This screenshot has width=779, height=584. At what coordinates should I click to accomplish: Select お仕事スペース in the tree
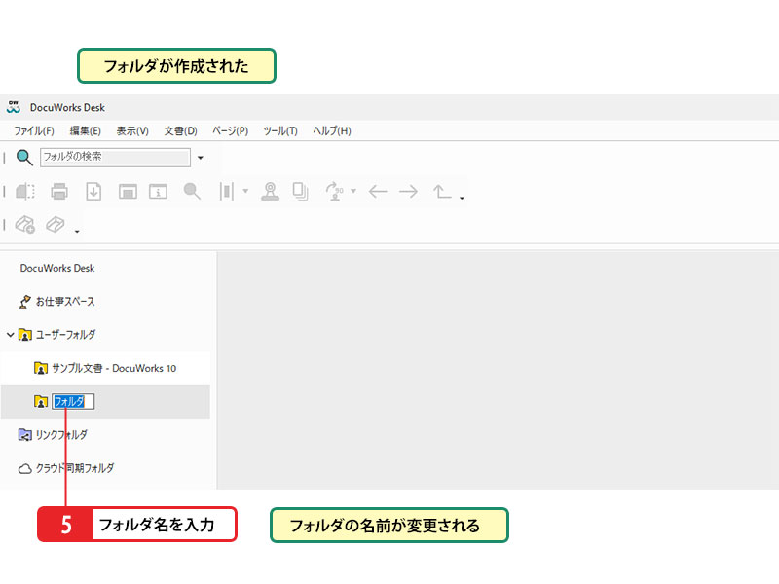click(x=65, y=302)
